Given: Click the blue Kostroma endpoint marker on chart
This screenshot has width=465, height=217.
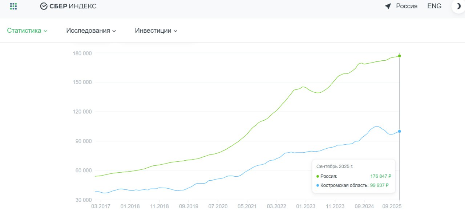Looking at the screenshot, I should coord(399,131).
